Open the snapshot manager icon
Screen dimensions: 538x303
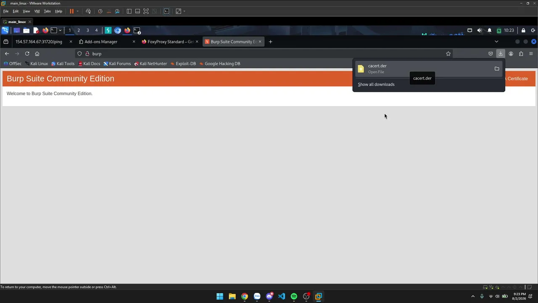[117, 11]
